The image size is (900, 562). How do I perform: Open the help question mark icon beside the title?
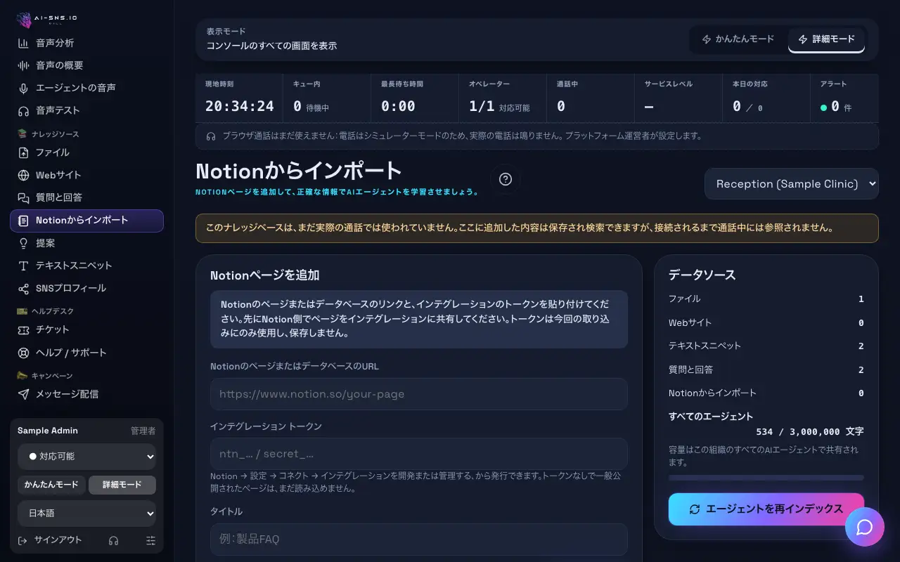[505, 179]
